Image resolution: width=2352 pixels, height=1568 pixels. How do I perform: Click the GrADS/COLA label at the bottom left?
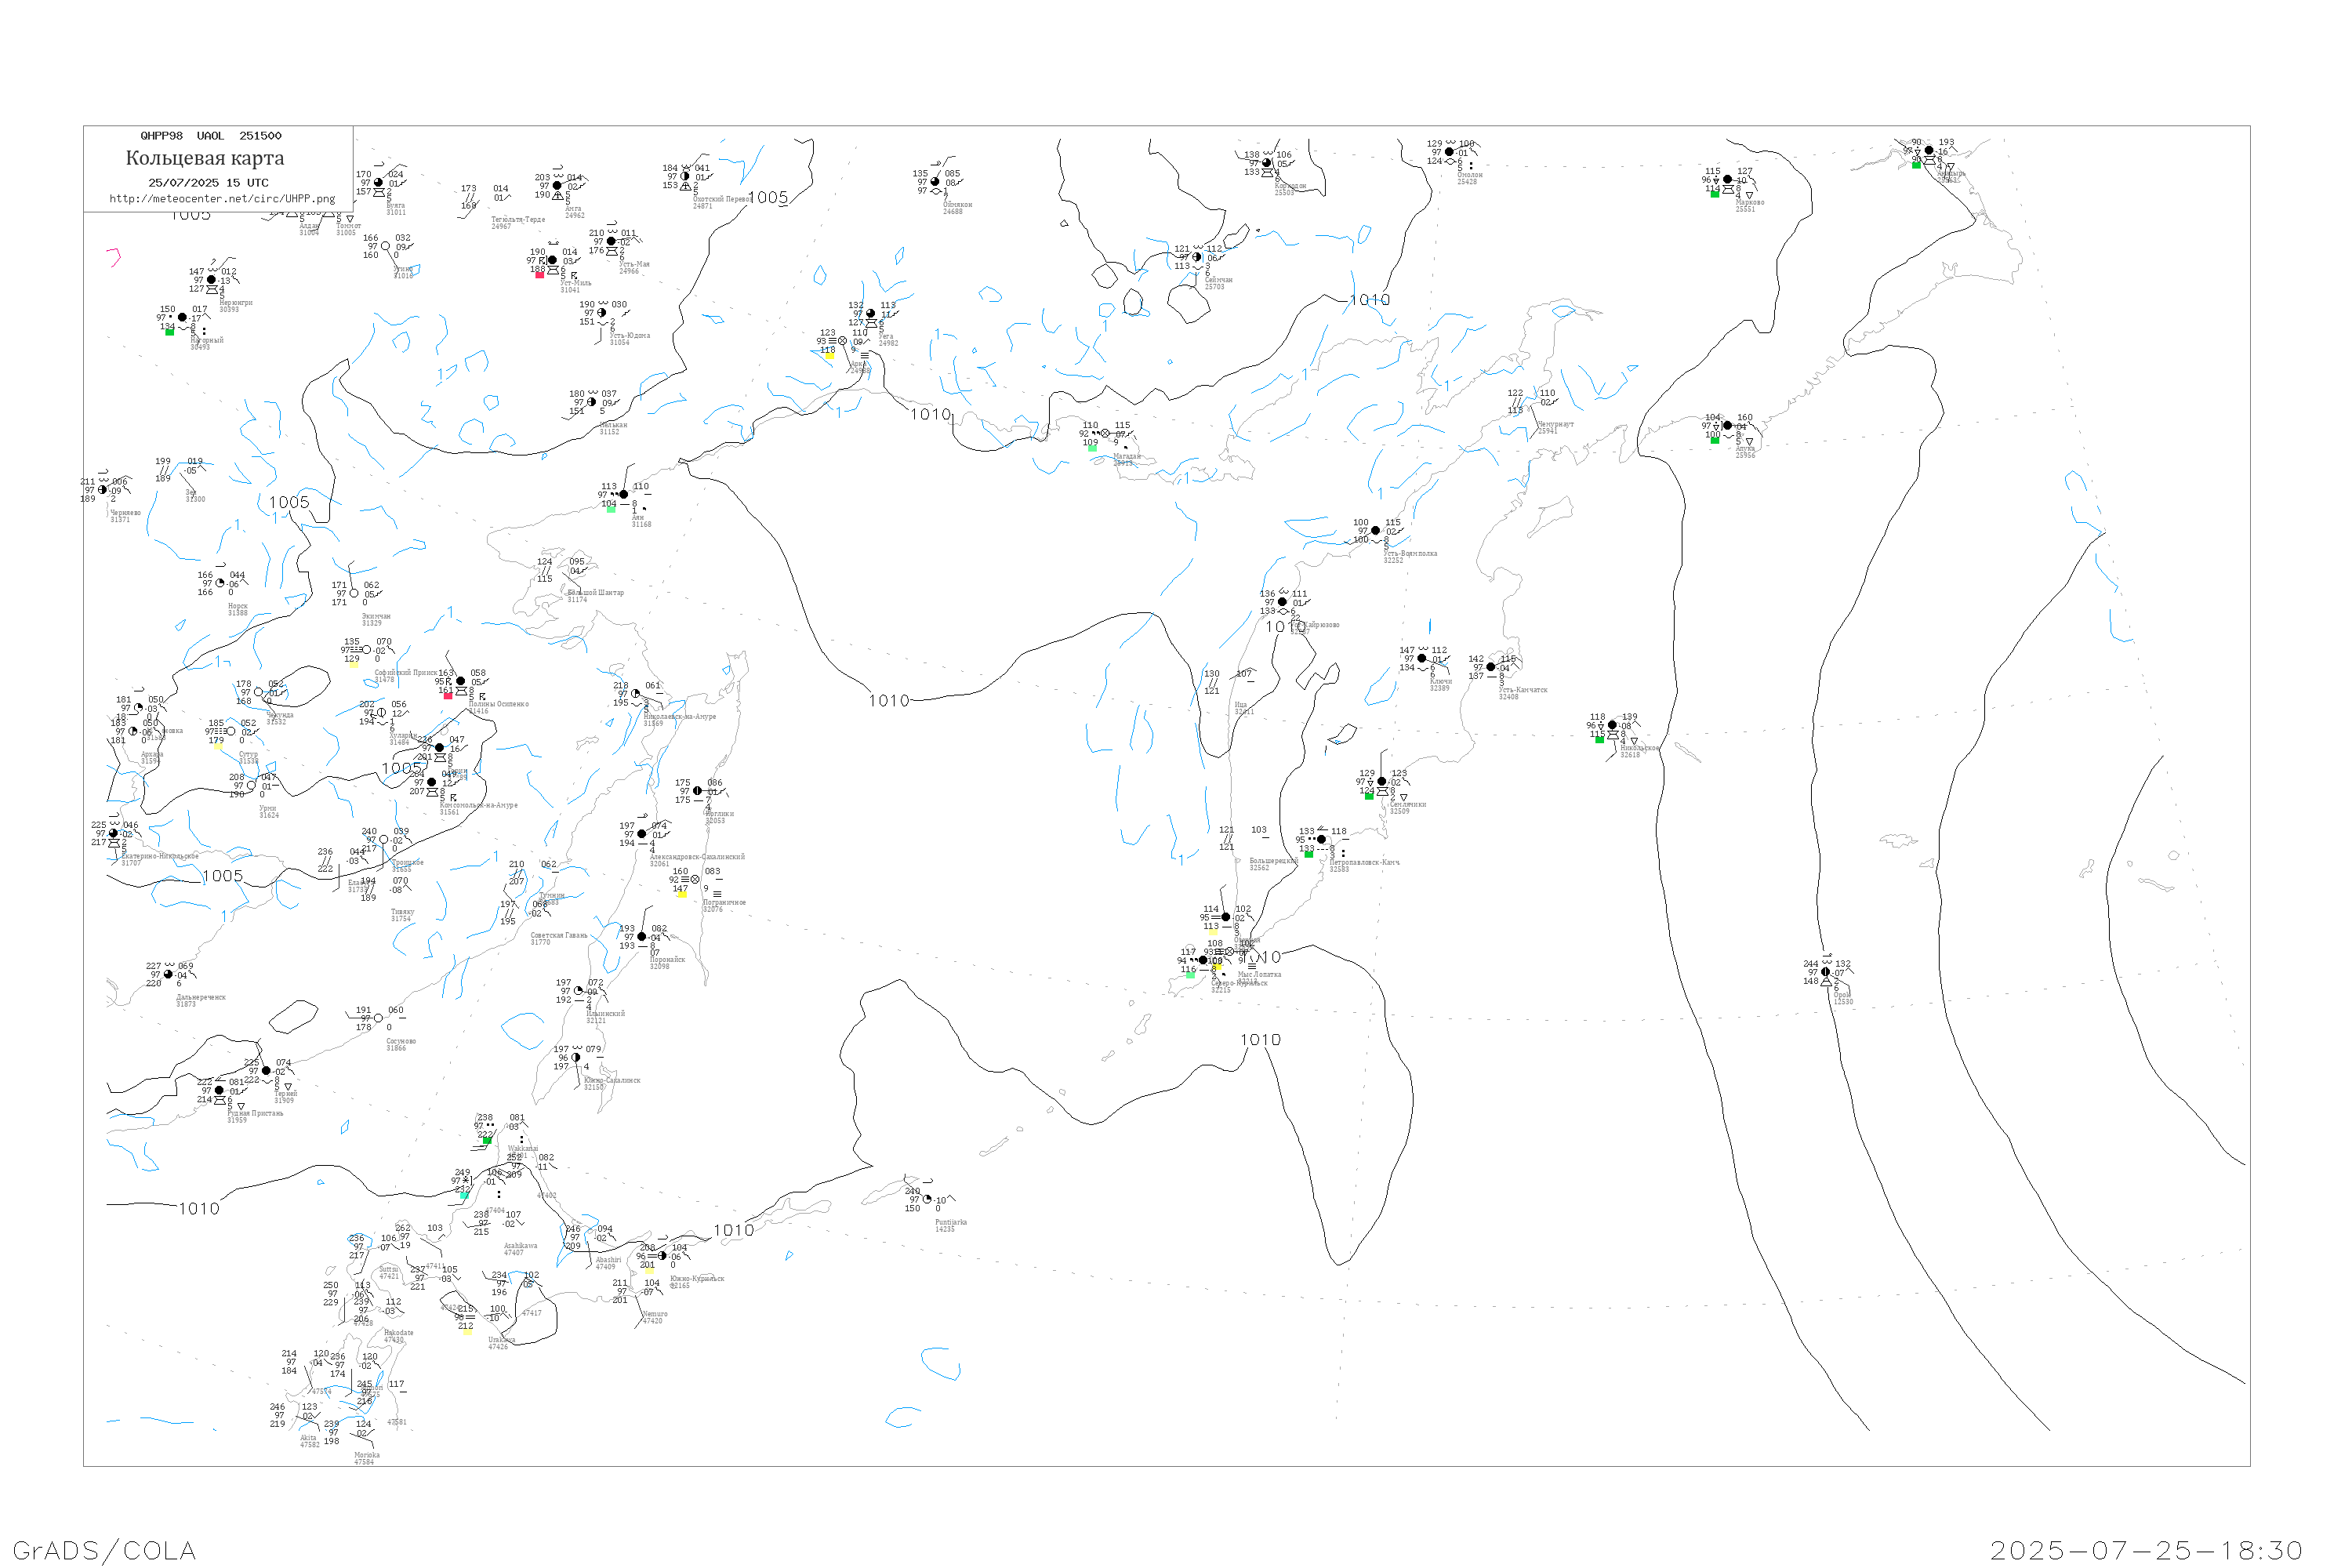click(104, 1550)
